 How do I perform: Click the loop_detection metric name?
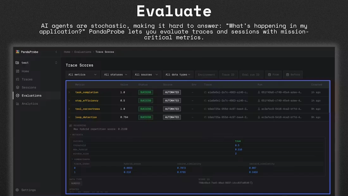[x=86, y=117]
